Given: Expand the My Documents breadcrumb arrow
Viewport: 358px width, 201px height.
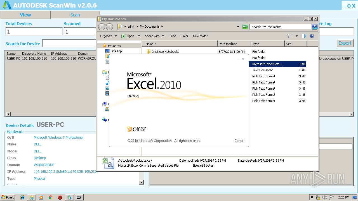Looking at the screenshot, I should coord(162,27).
